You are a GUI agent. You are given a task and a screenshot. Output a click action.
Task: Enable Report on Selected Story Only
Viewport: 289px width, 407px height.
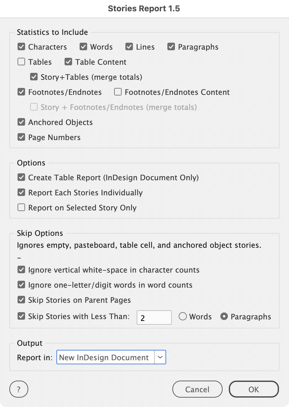[x=21, y=208]
